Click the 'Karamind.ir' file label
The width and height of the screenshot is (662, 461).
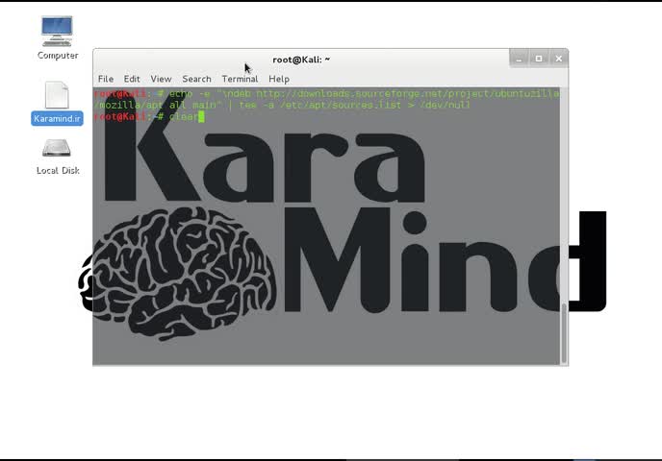pos(57,118)
